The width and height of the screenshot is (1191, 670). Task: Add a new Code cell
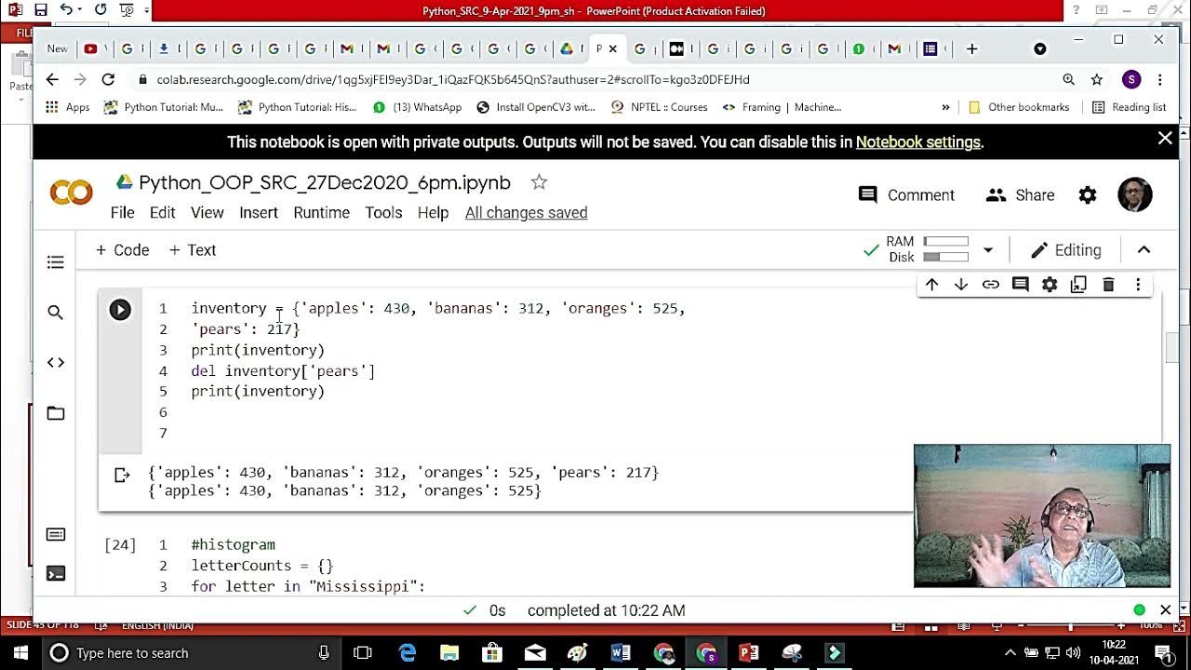pyautogui.click(x=122, y=250)
